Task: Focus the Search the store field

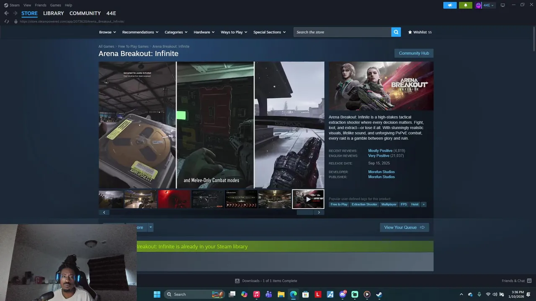Action: pyautogui.click(x=342, y=32)
